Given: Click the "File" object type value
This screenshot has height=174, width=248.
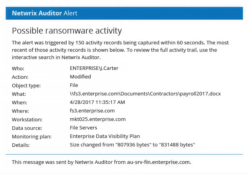Looking at the screenshot, I should [x=74, y=85].
